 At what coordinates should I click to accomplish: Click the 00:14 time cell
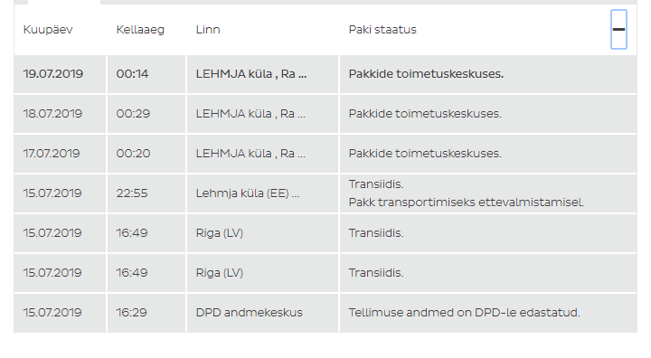(132, 74)
